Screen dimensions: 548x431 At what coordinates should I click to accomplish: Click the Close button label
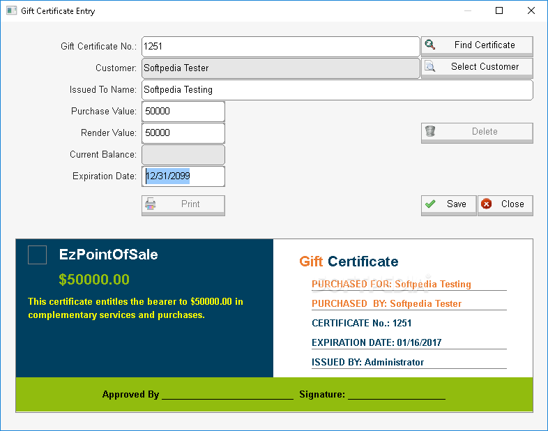point(512,204)
